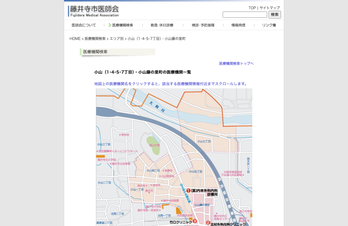
Task: Open the サイトマップ link
Action: point(269,8)
